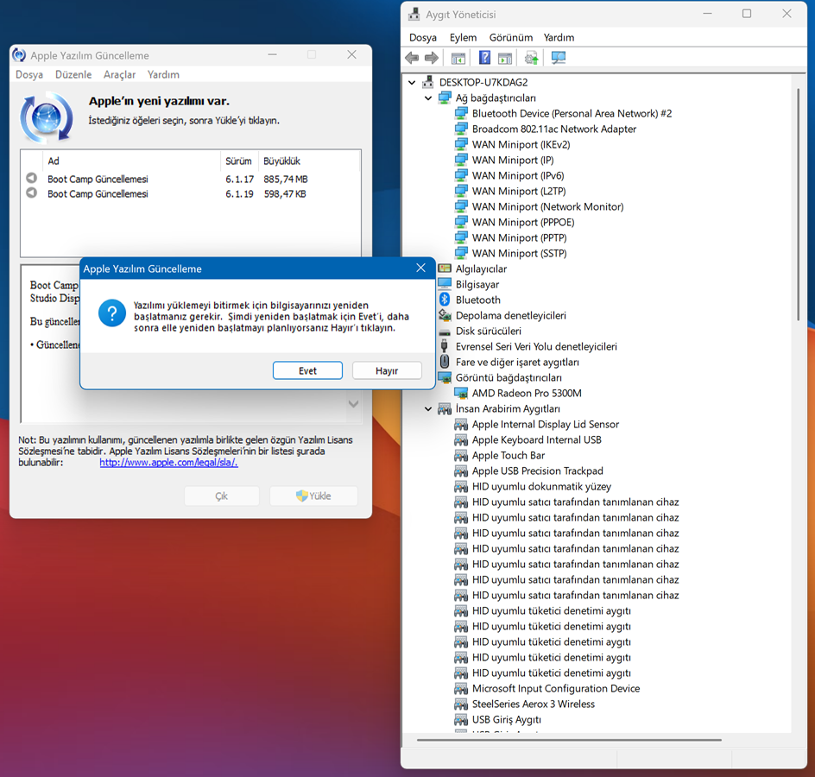
Task: Click the USB icon beside Evrensel Seri Veri Yolu denetleyicileri
Action: pos(445,345)
